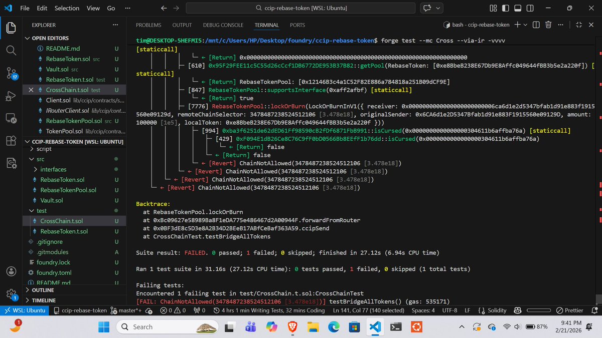The width and height of the screenshot is (602, 338).
Task: Kill the terminal with the trash icon
Action: point(548,25)
